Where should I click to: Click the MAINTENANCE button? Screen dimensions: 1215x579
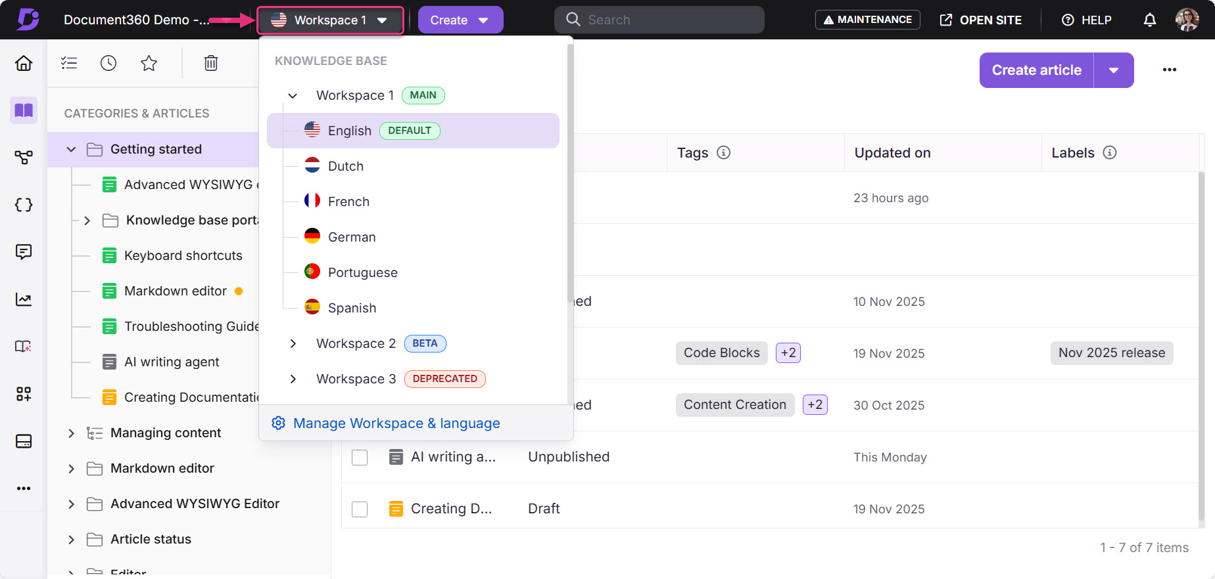pyautogui.click(x=867, y=20)
